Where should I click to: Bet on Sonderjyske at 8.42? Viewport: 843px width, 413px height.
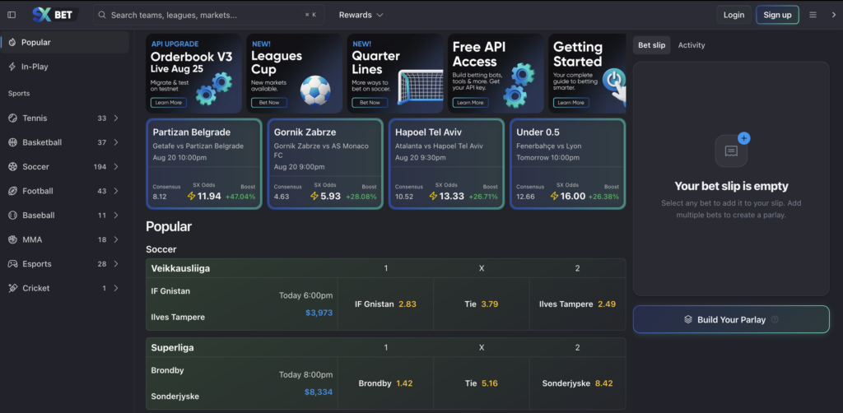point(577,383)
